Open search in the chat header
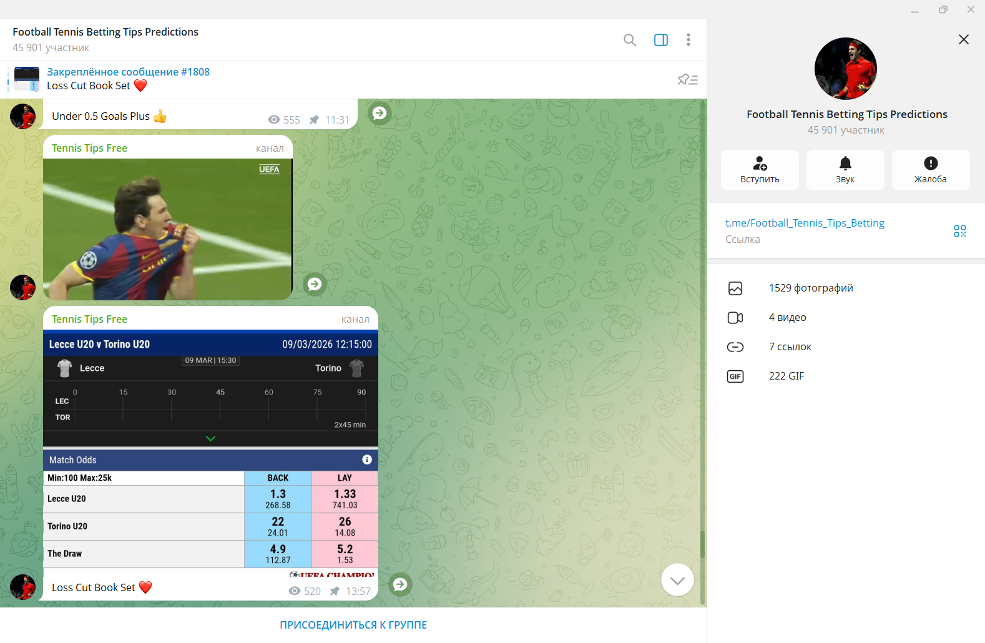The width and height of the screenshot is (985, 643). coord(629,40)
